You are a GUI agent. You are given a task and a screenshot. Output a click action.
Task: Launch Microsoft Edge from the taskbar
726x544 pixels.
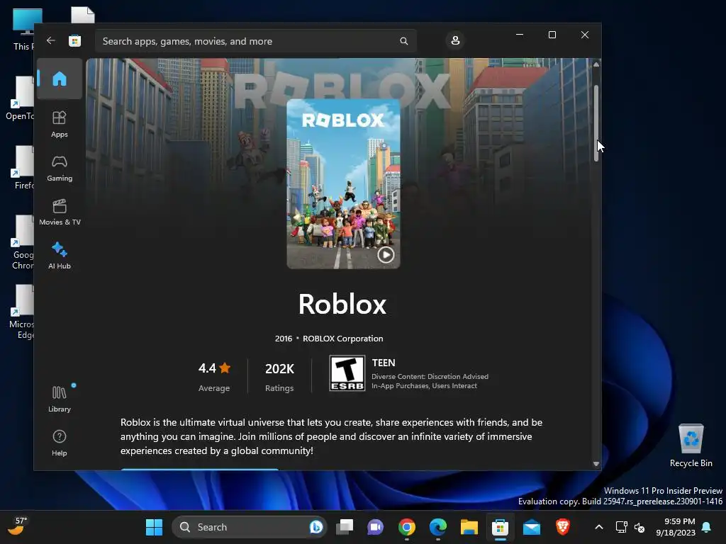pos(437,527)
